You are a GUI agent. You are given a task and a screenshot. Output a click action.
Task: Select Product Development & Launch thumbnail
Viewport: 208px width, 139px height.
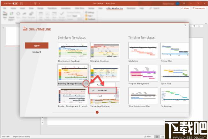pyautogui.click(x=73, y=96)
